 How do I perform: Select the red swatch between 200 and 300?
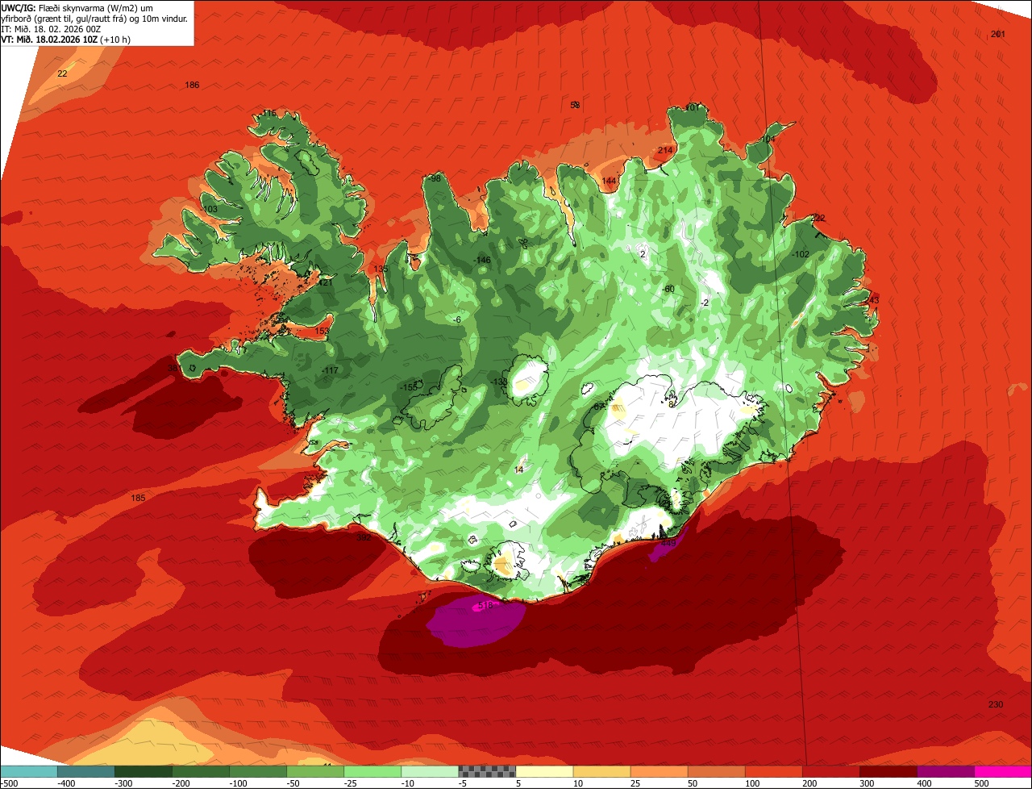click(x=830, y=771)
